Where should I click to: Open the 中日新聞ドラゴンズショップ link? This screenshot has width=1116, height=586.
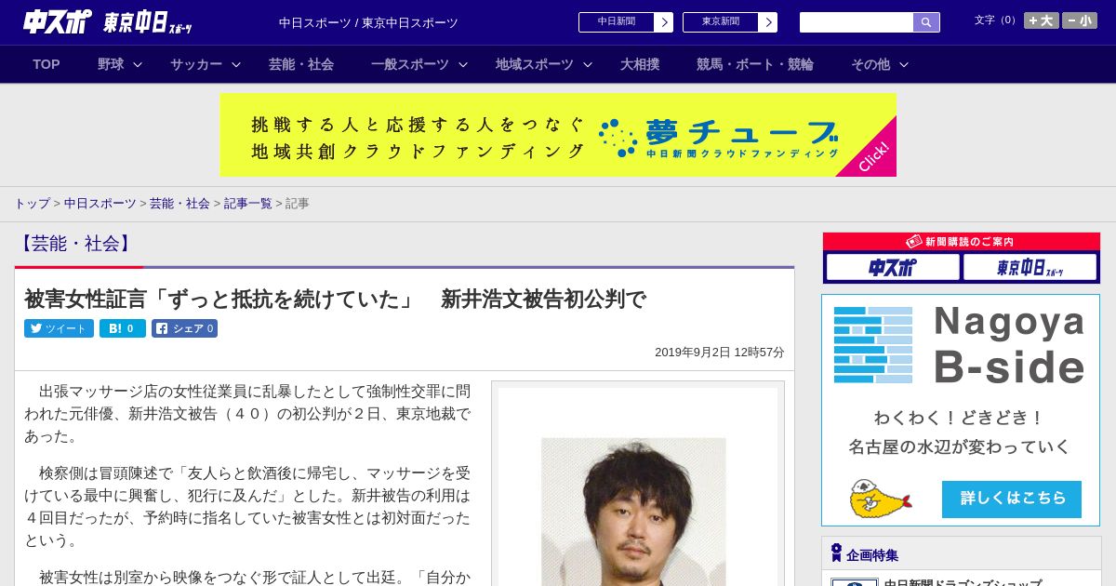(963, 582)
